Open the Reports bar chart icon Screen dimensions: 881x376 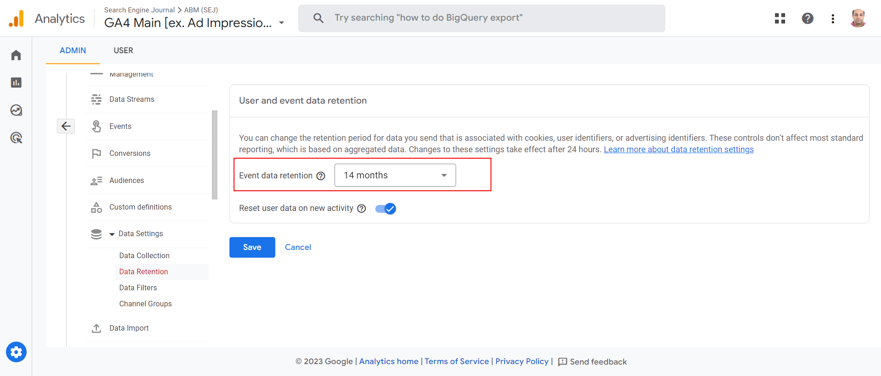coord(16,83)
